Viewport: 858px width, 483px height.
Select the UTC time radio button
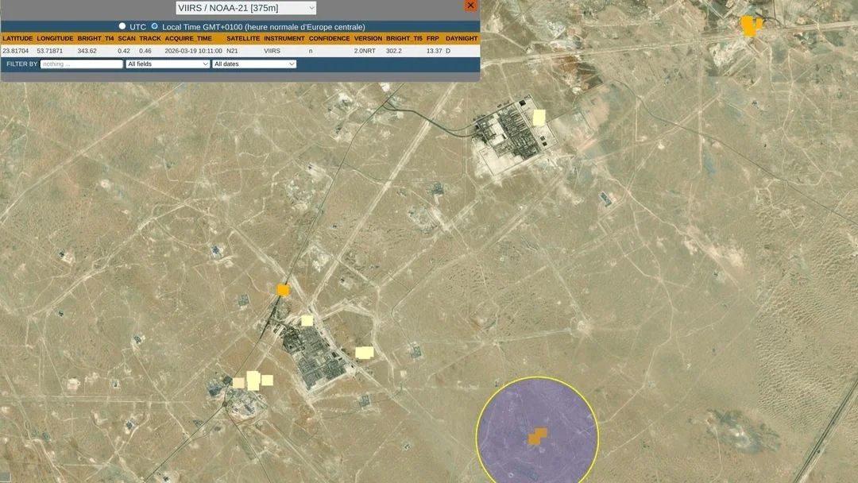tap(122, 26)
